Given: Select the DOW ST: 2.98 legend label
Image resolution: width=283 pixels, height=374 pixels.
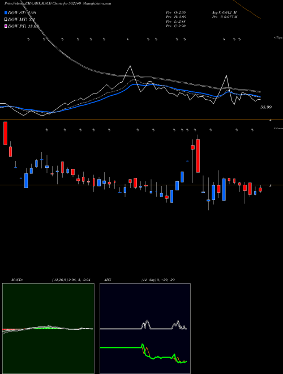Looking at the screenshot, I should 22,12.
